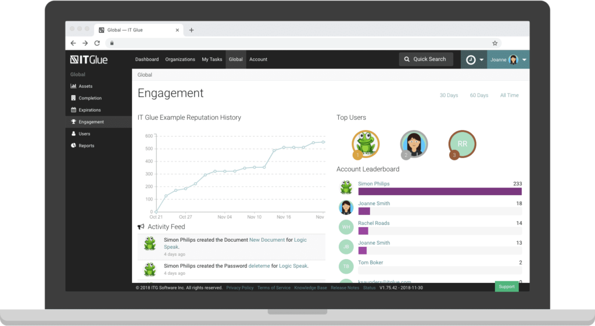Viewport: 595px width, 326px height.
Task: Open a new browser tab
Action: 192,30
